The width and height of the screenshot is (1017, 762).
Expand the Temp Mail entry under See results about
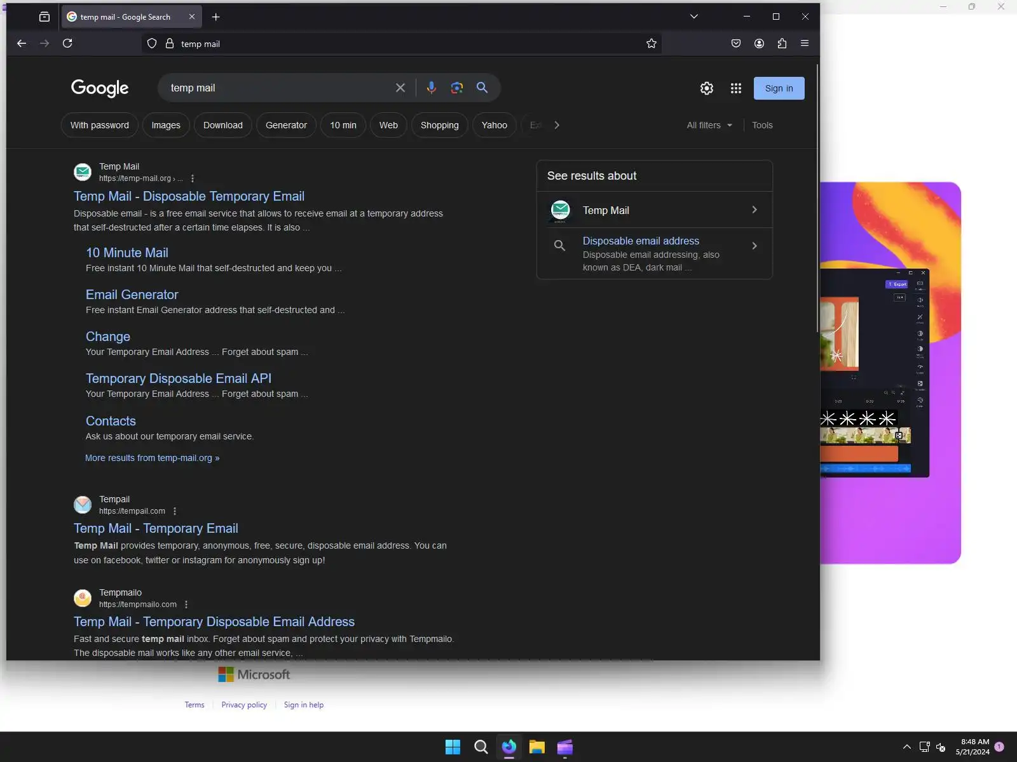tap(655, 210)
